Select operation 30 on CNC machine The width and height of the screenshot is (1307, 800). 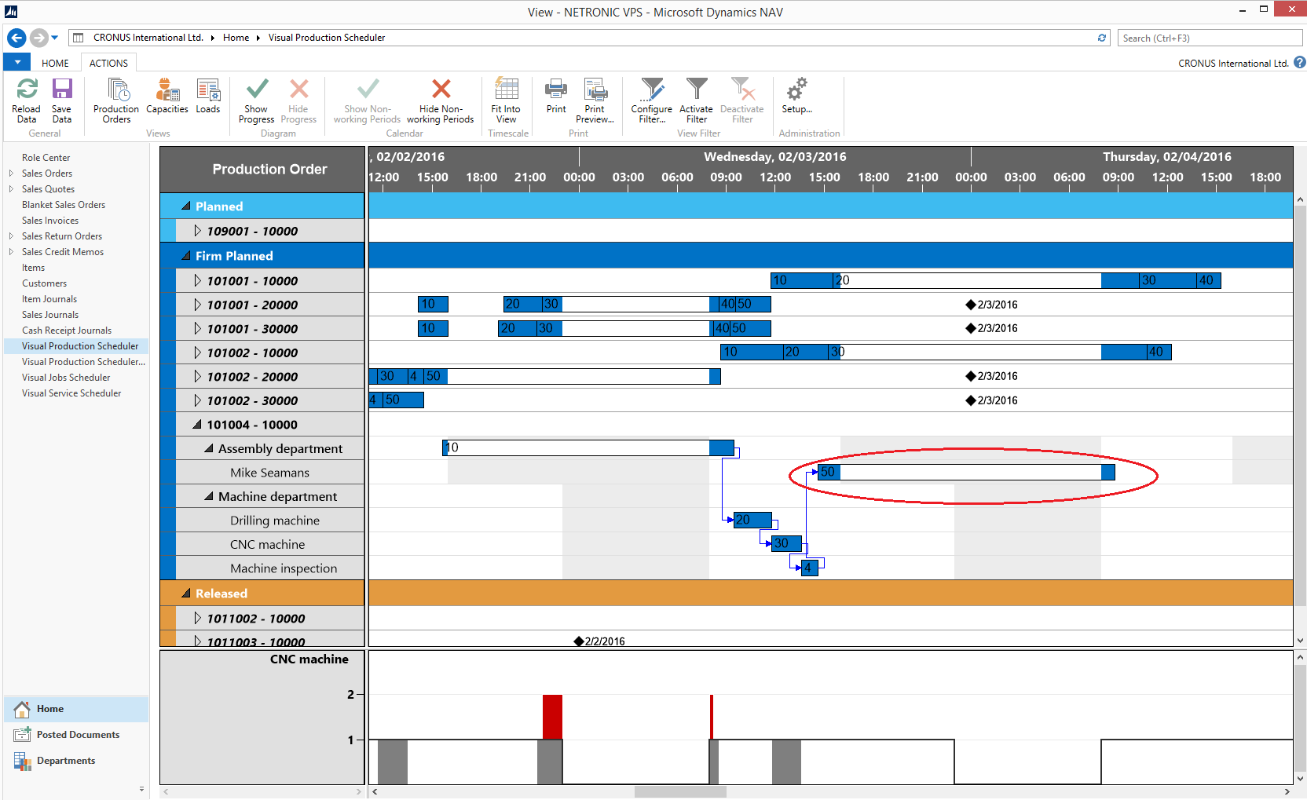(787, 543)
